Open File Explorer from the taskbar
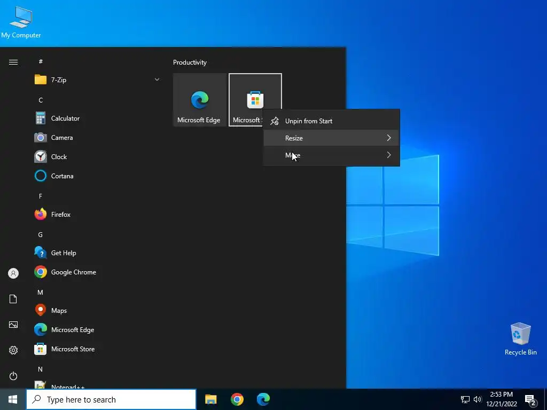The width and height of the screenshot is (547, 410). click(x=210, y=399)
